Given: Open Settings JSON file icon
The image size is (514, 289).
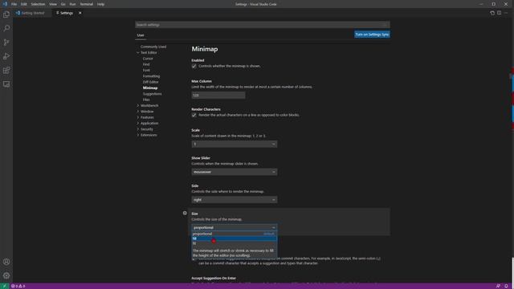Looking at the screenshot, I should click(x=492, y=13).
